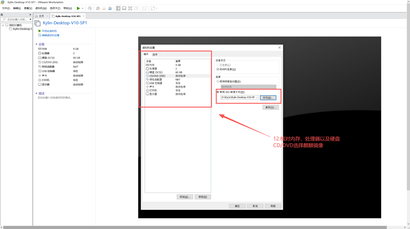Click the stretch guest display icon

pos(153,8)
